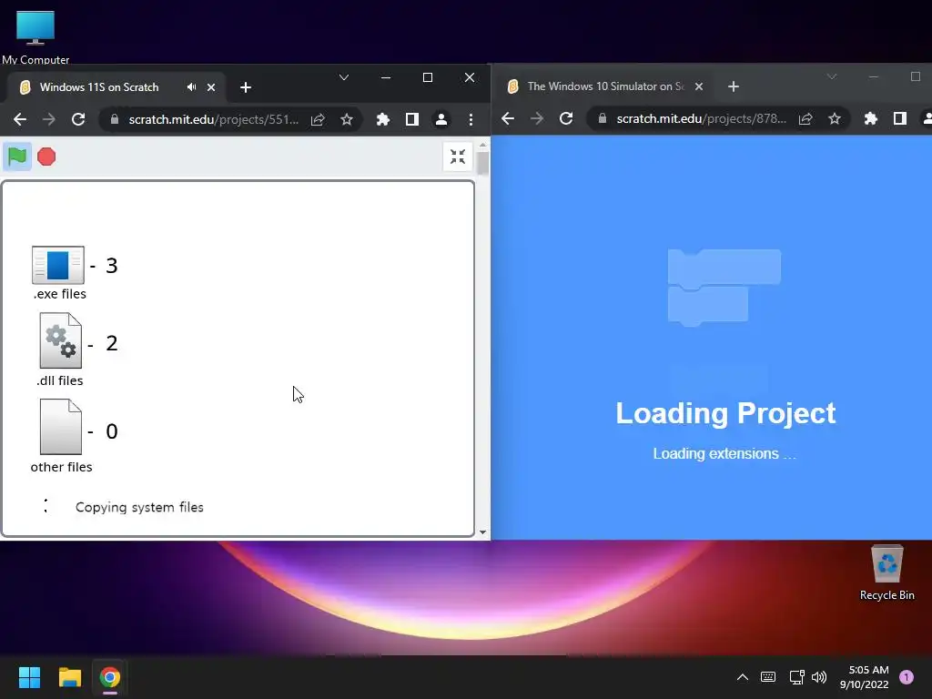Share this page in right Chrome window
Screen dimensions: 932x699
click(806, 119)
